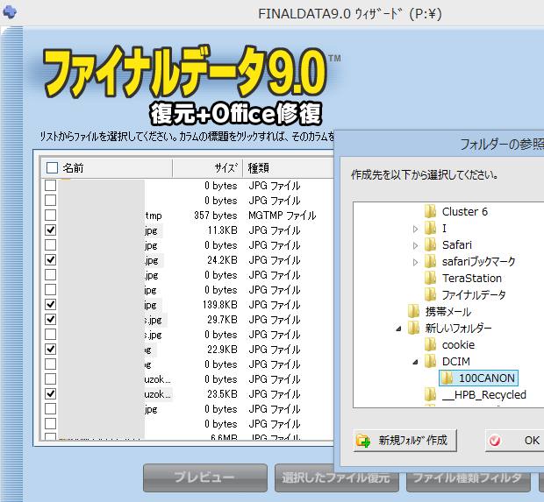
Task: Click the 100CANON folder icon
Action: click(x=447, y=378)
